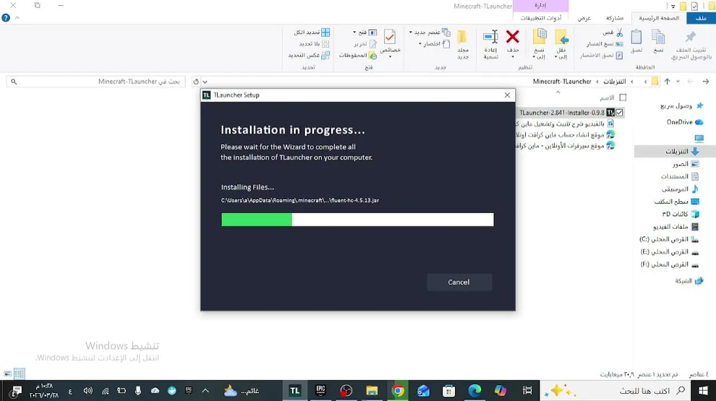Click the Rename (إعادة تسمية) icon
The width and height of the screenshot is (716, 401).
(491, 37)
